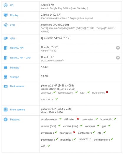Click the Features gear icon
The image size is (123, 155).
point(6,119)
